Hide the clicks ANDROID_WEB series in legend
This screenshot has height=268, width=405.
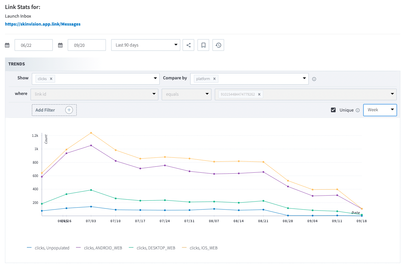[x=103, y=248]
